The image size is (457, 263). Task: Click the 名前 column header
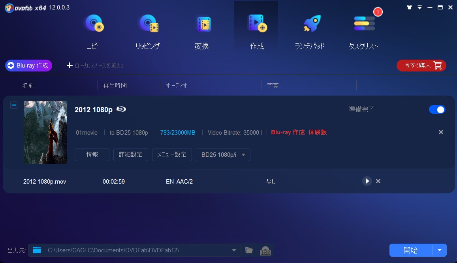(x=28, y=86)
